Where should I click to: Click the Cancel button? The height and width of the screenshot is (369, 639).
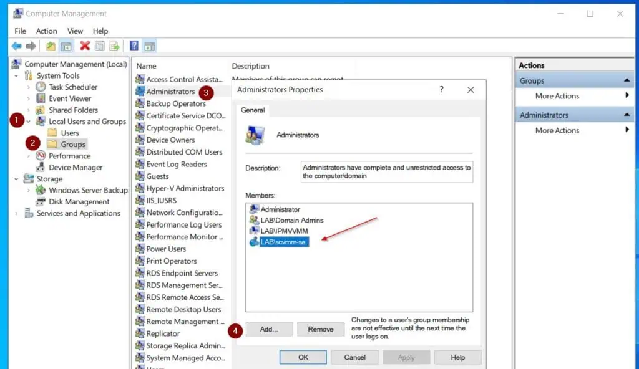click(x=354, y=357)
